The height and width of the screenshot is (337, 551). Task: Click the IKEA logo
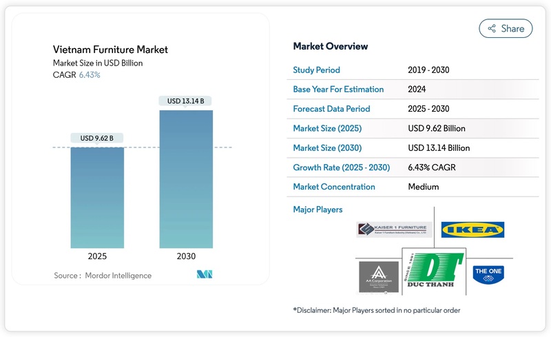pyautogui.click(x=472, y=229)
